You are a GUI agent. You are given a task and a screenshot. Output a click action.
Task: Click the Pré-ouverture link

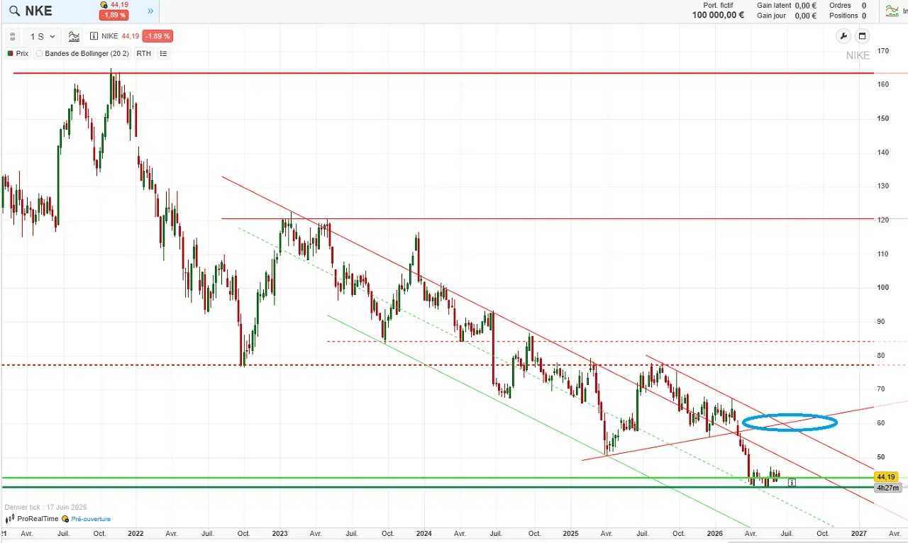tap(91, 519)
